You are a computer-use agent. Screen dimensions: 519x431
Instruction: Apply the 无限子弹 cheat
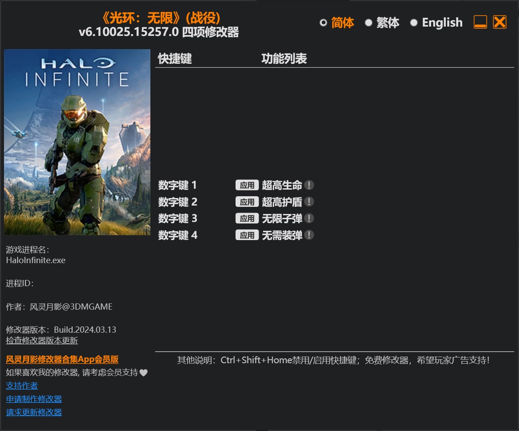pyautogui.click(x=247, y=218)
